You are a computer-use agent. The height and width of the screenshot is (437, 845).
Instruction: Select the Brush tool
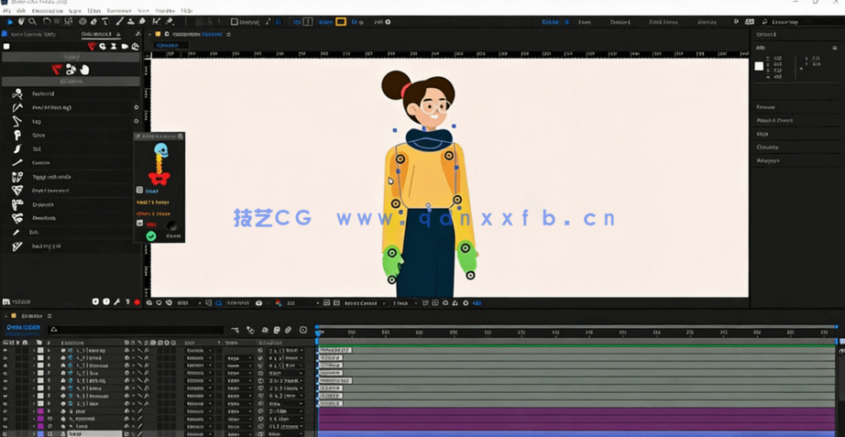coord(120,22)
